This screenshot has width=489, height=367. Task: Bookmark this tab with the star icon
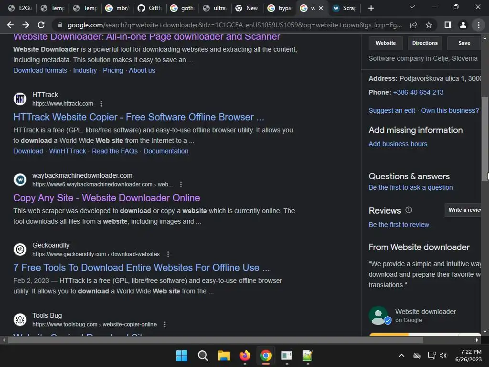click(429, 25)
